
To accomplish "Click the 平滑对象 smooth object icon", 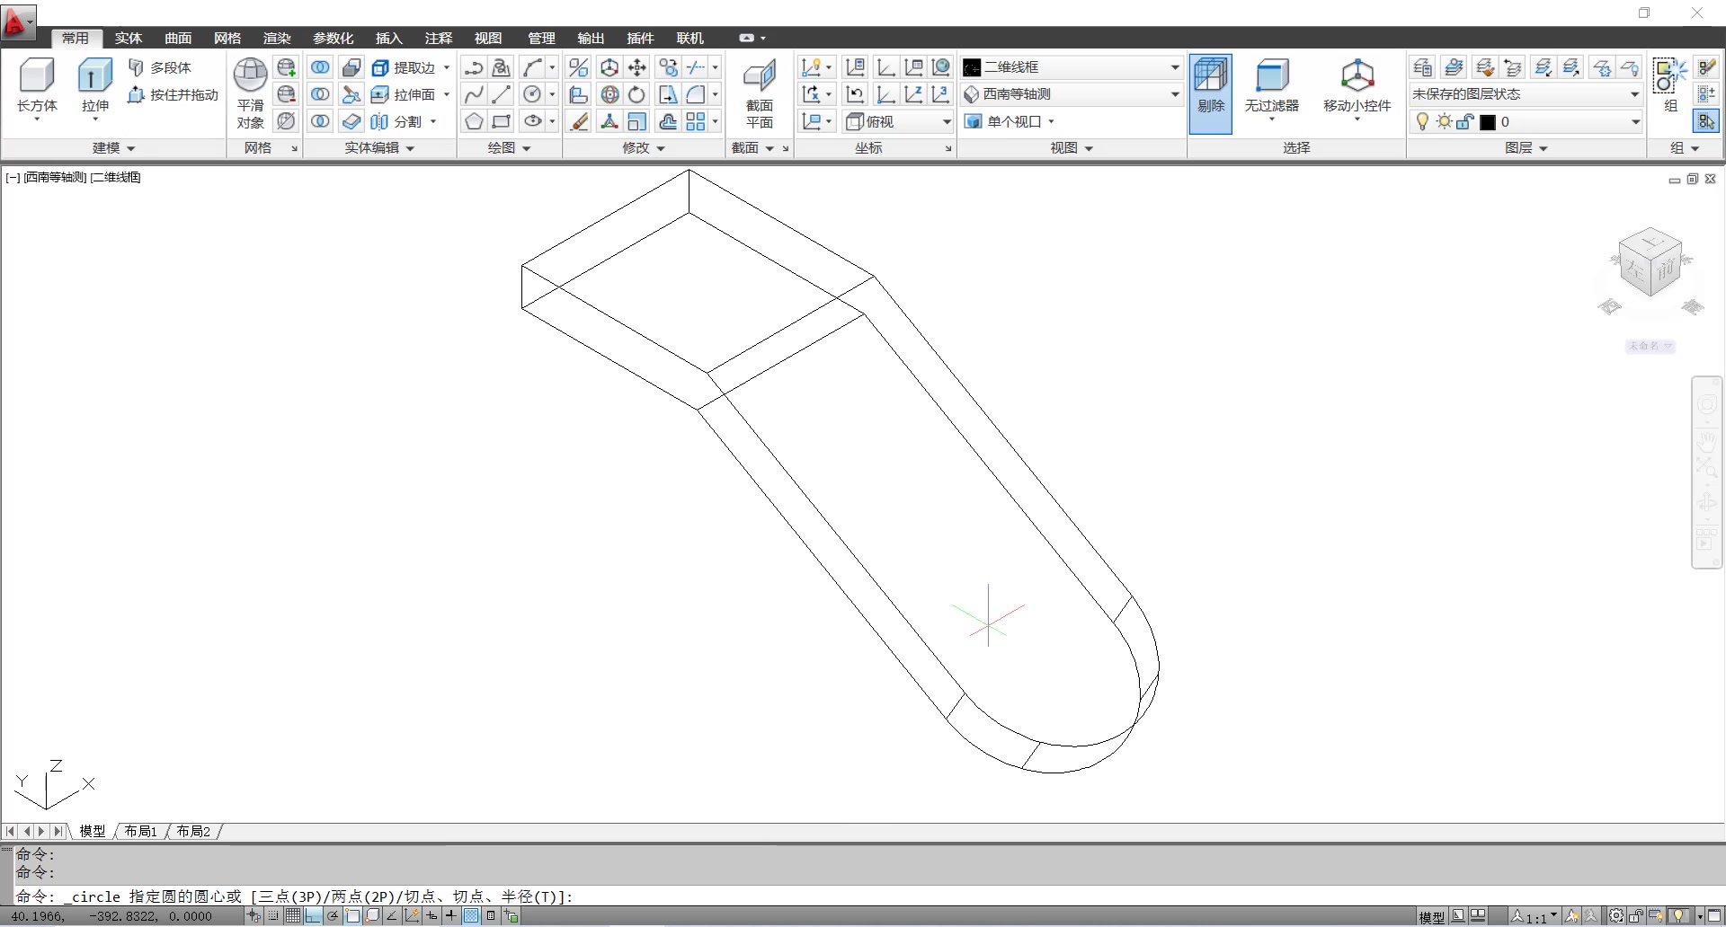I will pos(250,75).
